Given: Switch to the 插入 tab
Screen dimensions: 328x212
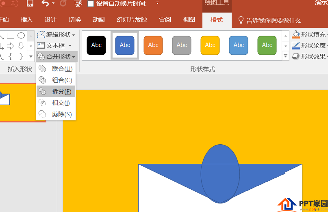Looking at the screenshot, I should (27, 20).
